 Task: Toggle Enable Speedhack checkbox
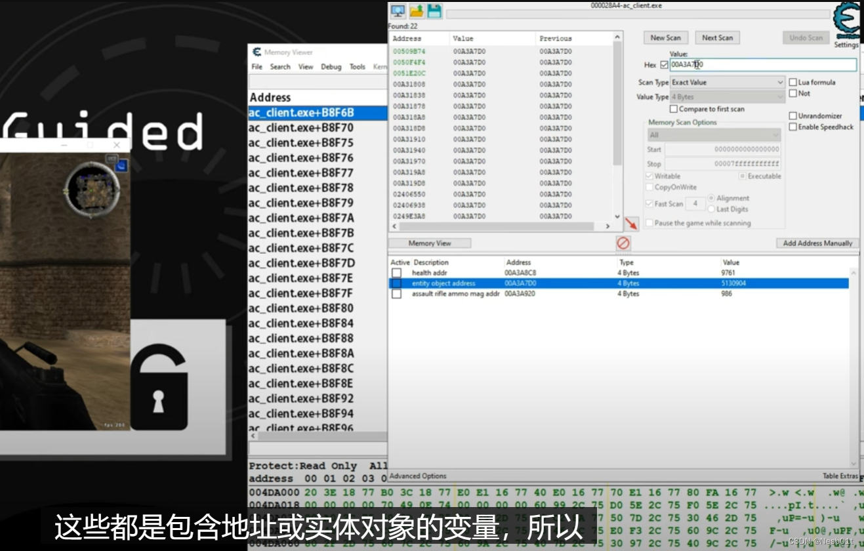[x=793, y=127]
